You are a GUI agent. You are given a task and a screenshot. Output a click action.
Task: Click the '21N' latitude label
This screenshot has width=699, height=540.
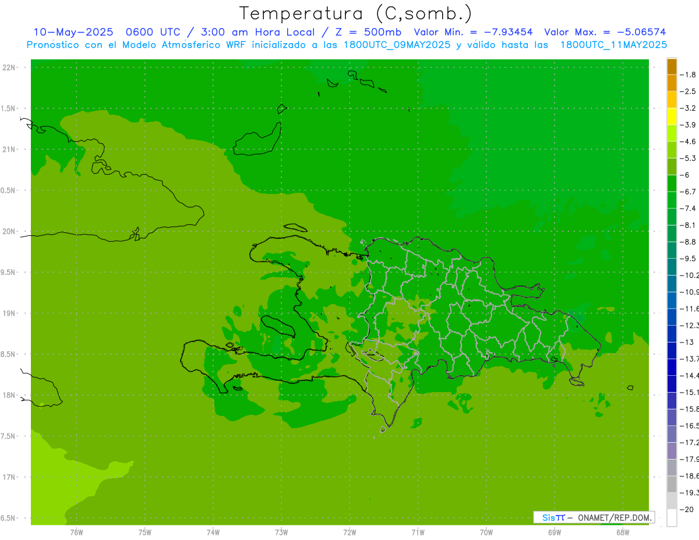point(9,150)
